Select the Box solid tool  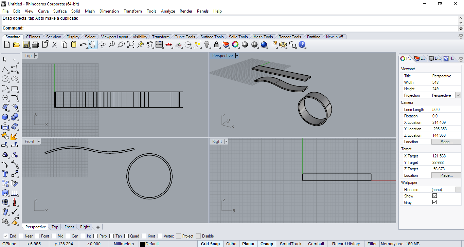pos(5,117)
